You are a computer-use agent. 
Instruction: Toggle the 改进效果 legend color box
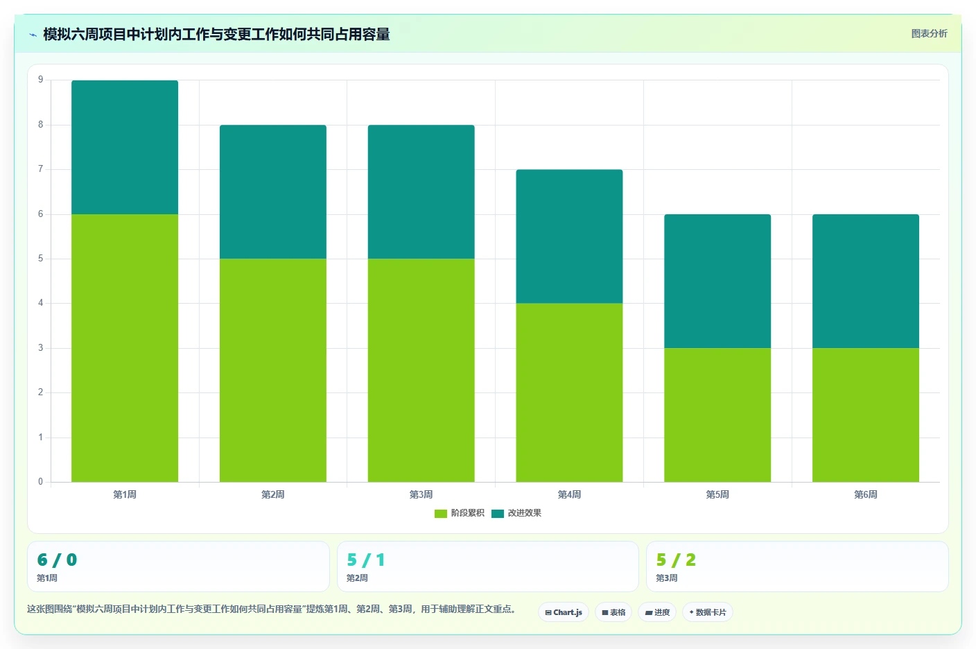tap(498, 513)
